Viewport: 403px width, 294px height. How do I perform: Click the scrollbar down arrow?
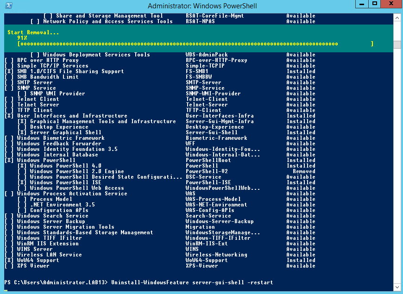click(x=397, y=288)
